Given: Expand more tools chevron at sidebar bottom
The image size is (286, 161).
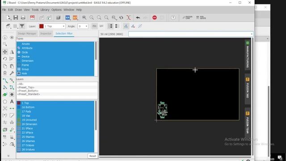Looking at the screenshot, I should [8, 156].
